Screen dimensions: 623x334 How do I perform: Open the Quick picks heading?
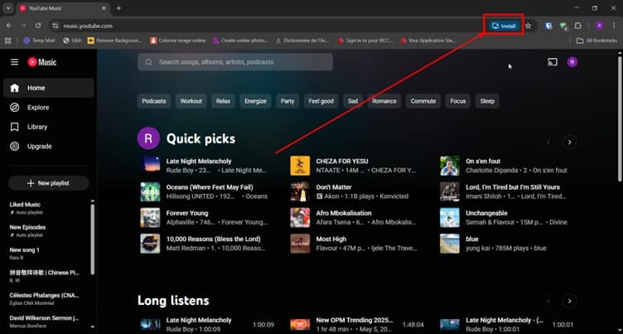coord(200,138)
